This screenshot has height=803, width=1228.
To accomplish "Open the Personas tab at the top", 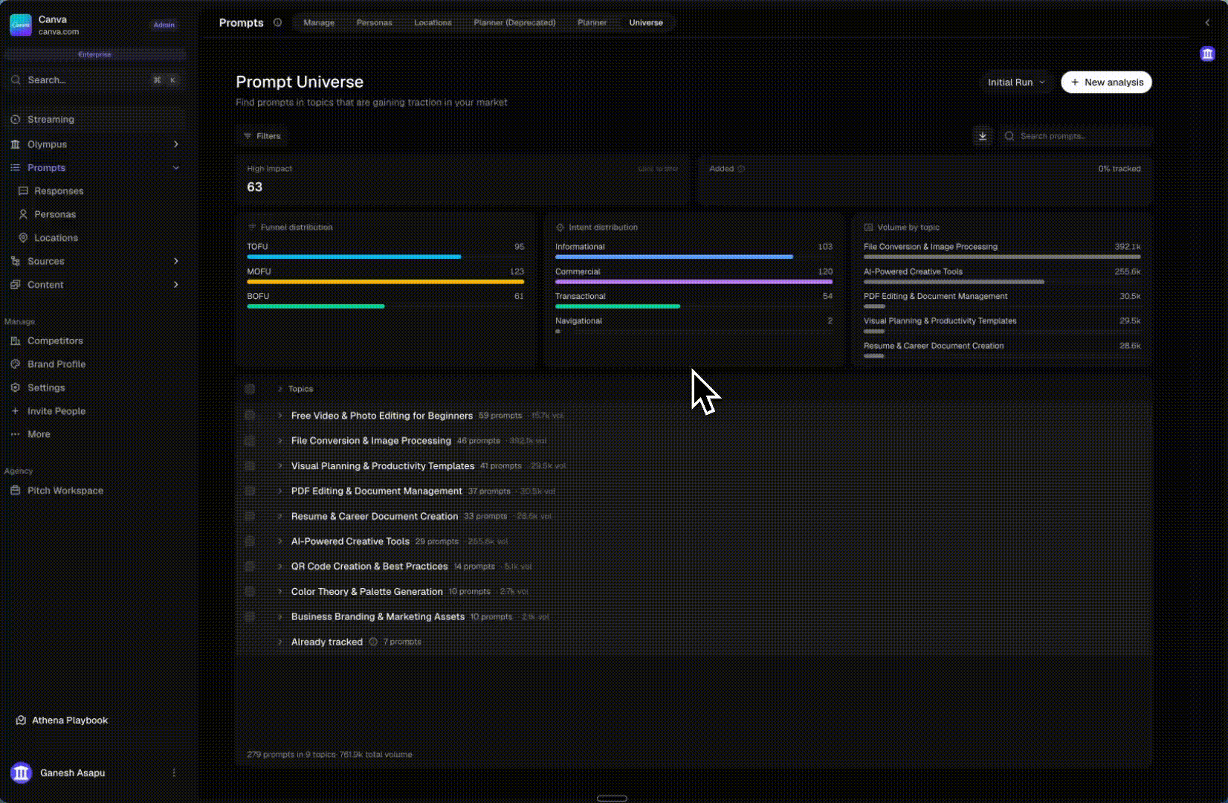I will 374,22.
